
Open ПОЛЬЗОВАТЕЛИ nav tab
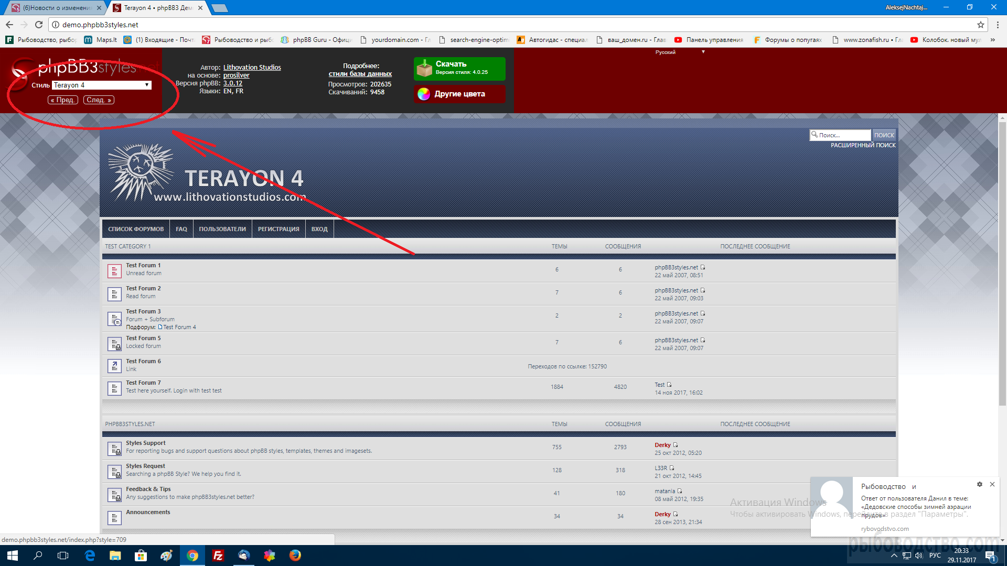(222, 229)
